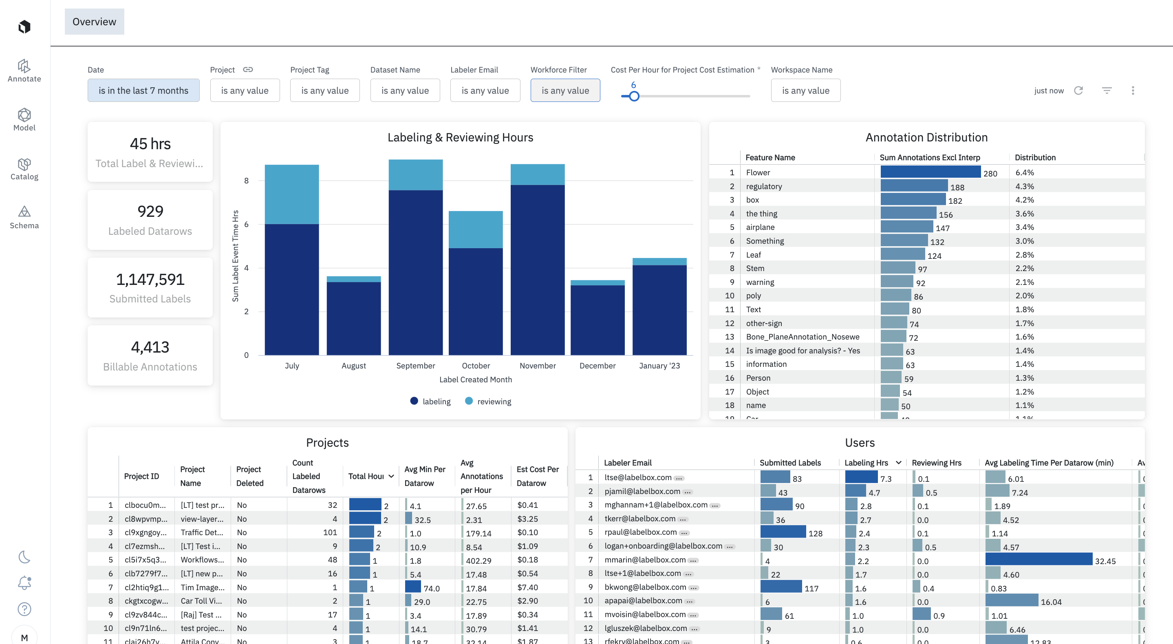
Task: Select the Overview tab
Action: pos(94,22)
